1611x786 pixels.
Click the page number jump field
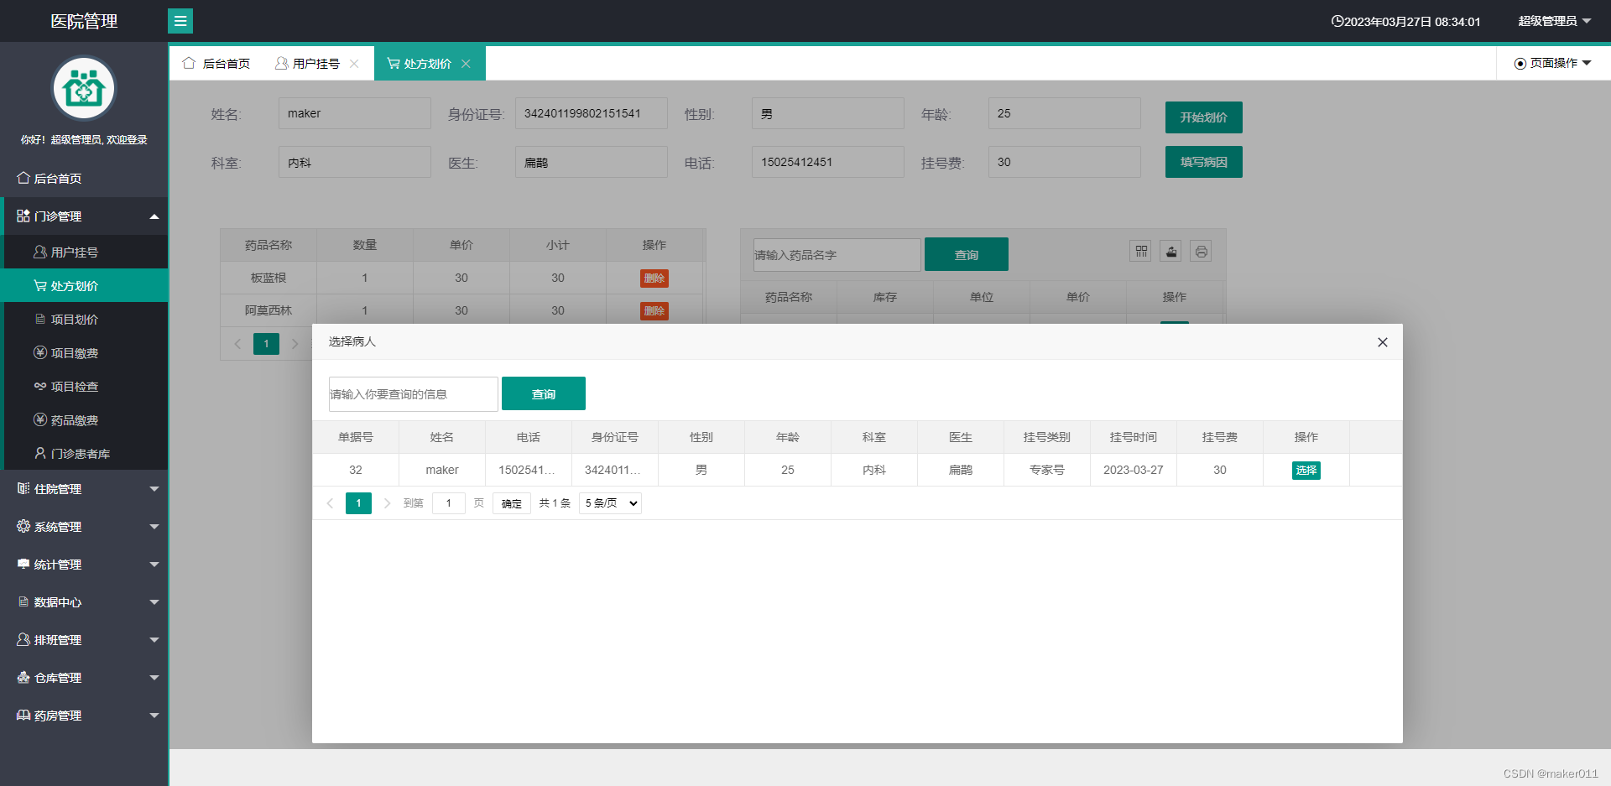point(449,503)
